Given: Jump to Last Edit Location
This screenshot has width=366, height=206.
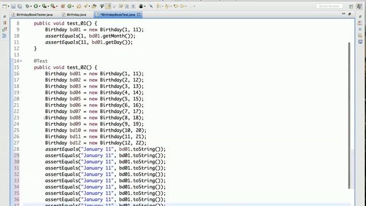Looking at the screenshot, I should [176, 6].
